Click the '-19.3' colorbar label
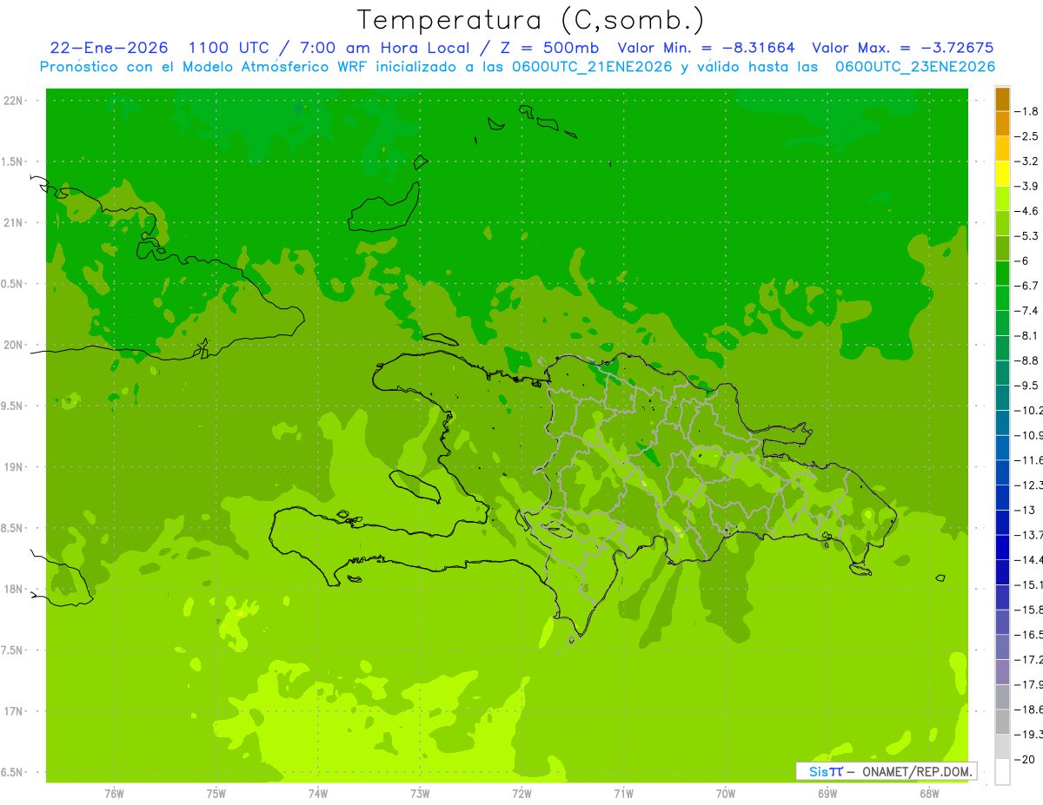The width and height of the screenshot is (1043, 805). pos(1028,734)
